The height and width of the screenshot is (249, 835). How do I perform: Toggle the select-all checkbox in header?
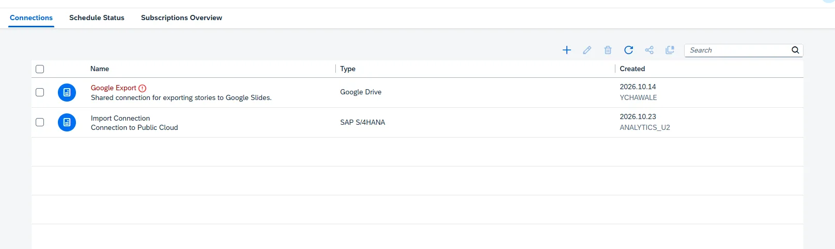[x=40, y=69]
